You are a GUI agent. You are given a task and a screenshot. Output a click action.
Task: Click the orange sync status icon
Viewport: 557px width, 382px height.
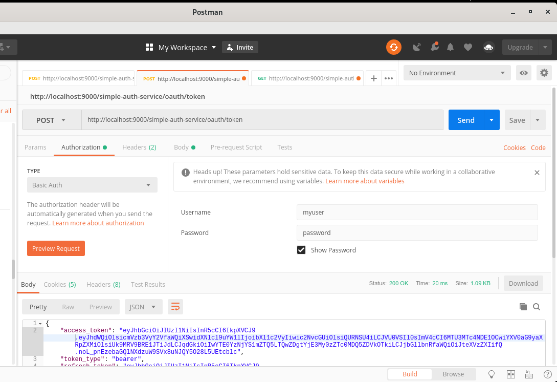(394, 47)
